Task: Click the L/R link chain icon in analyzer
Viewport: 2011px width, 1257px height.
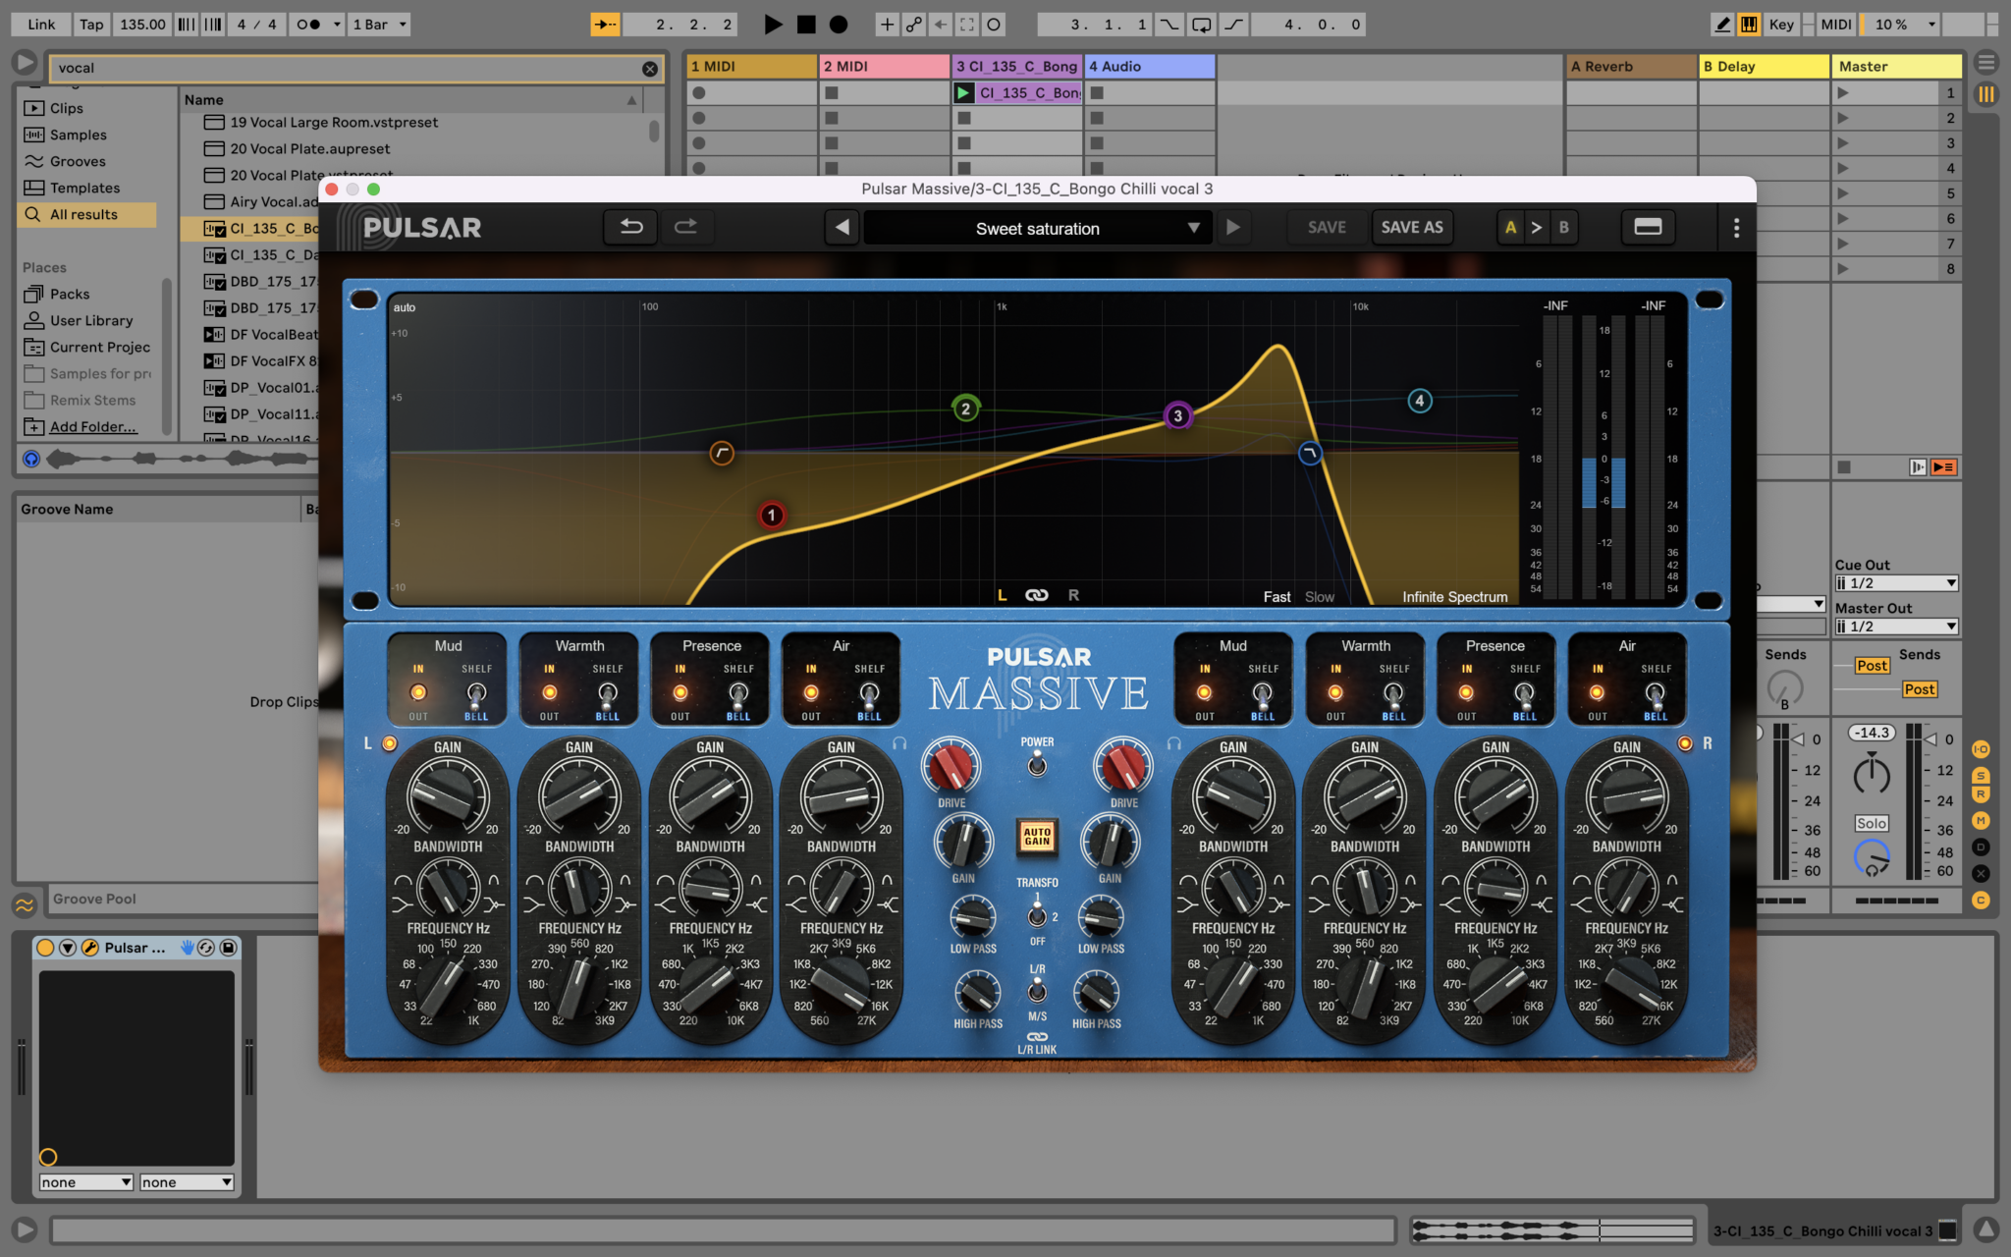Action: [x=1037, y=595]
